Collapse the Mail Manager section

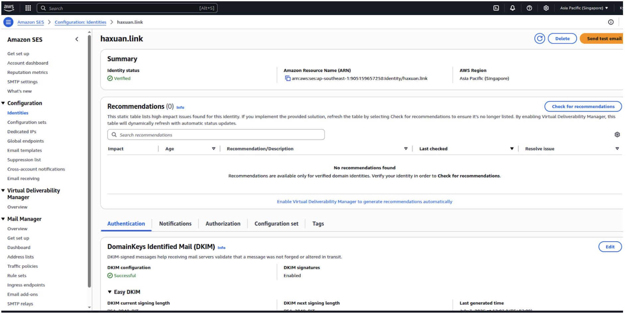(3, 219)
